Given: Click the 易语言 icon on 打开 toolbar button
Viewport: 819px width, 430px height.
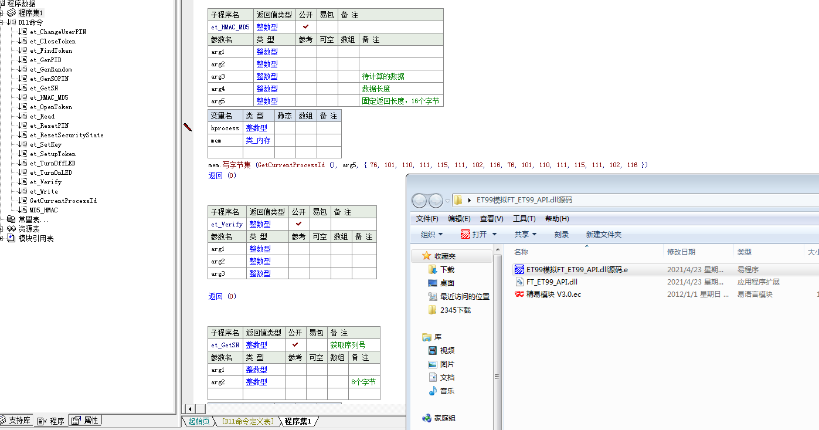Looking at the screenshot, I should tap(465, 234).
